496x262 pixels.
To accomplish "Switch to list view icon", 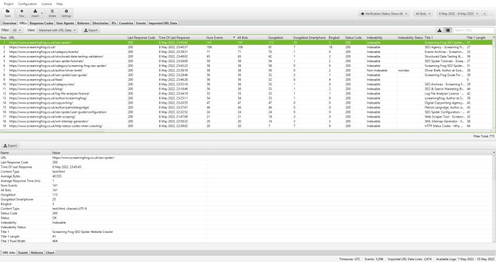I will point(448,30).
